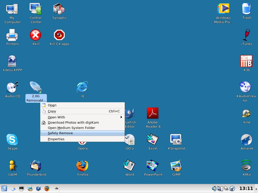The height and width of the screenshot is (193, 258).
Task: Open the GIMP desktop icon
Action: [176, 166]
